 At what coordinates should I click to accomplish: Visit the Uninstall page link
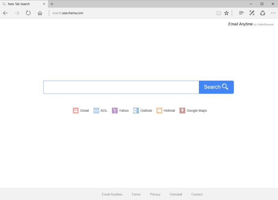[175, 194]
